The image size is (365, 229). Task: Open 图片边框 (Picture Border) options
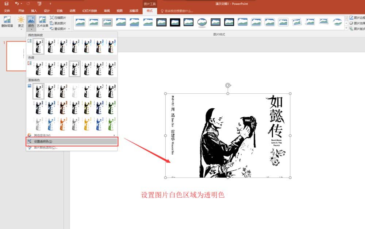[358, 18]
